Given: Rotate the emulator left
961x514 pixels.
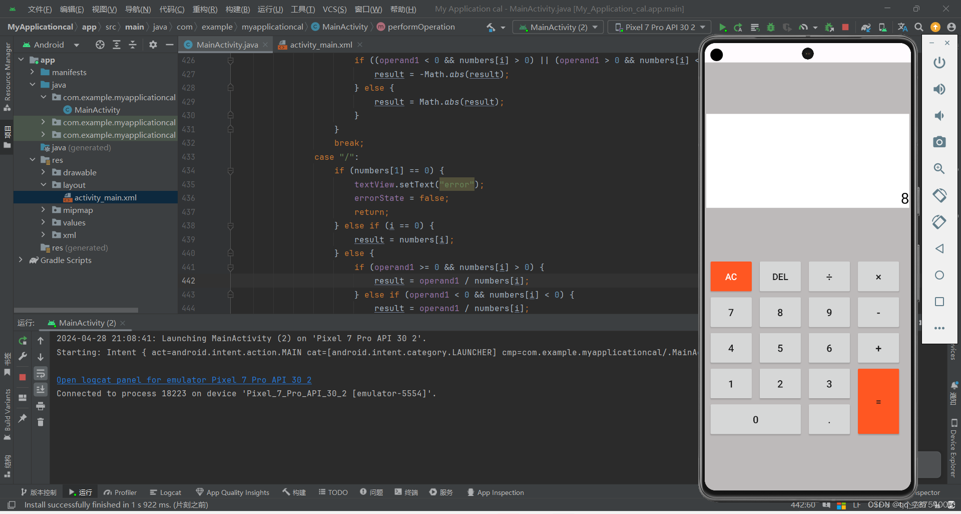Looking at the screenshot, I should [x=939, y=195].
